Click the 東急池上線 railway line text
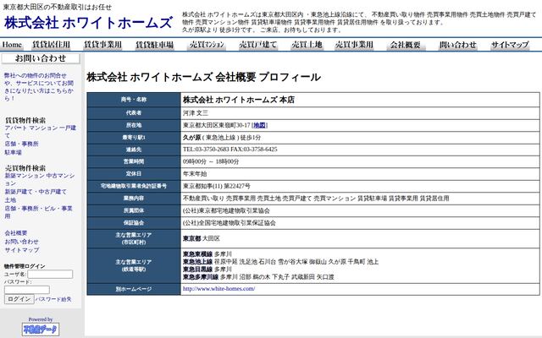The image size is (542, 338). click(197, 262)
